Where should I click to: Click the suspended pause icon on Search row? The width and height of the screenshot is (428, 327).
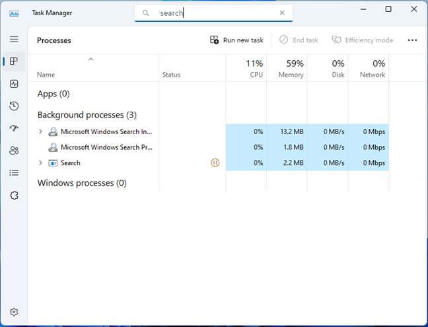215,163
